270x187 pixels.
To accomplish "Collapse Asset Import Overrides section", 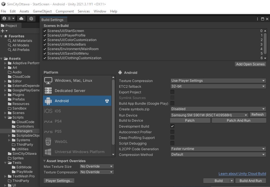I will [x=44, y=161].
